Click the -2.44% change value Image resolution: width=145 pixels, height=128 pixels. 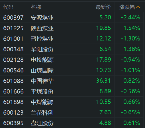click(130, 17)
